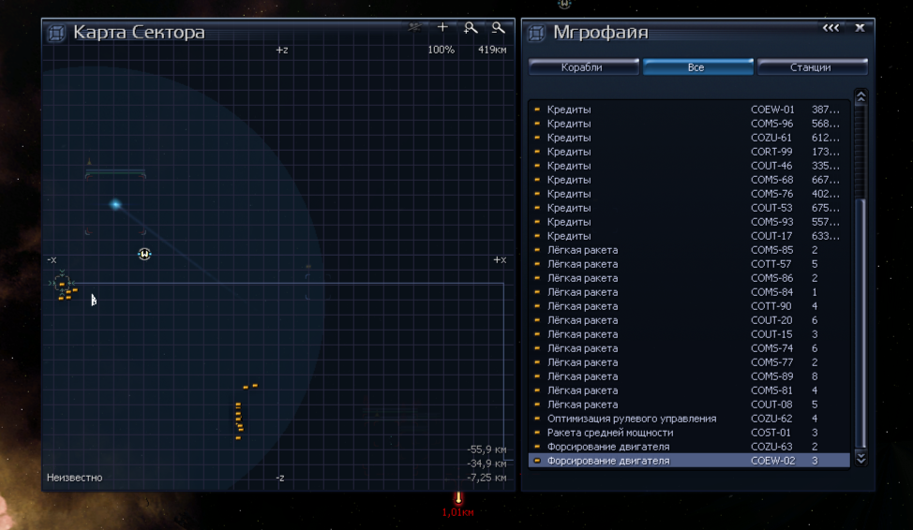Select Лёгкая ракета row COMS-81
913x530 pixels.
[689, 390]
